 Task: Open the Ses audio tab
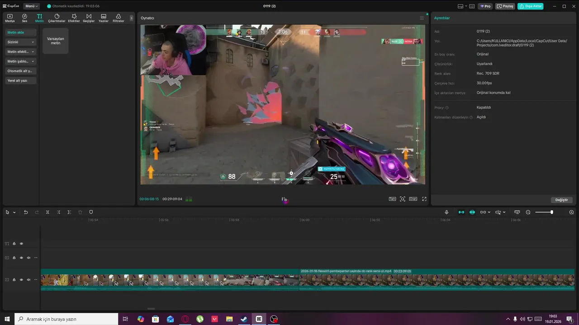(24, 18)
